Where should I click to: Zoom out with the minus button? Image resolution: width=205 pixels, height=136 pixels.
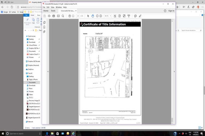(x=97, y=16)
